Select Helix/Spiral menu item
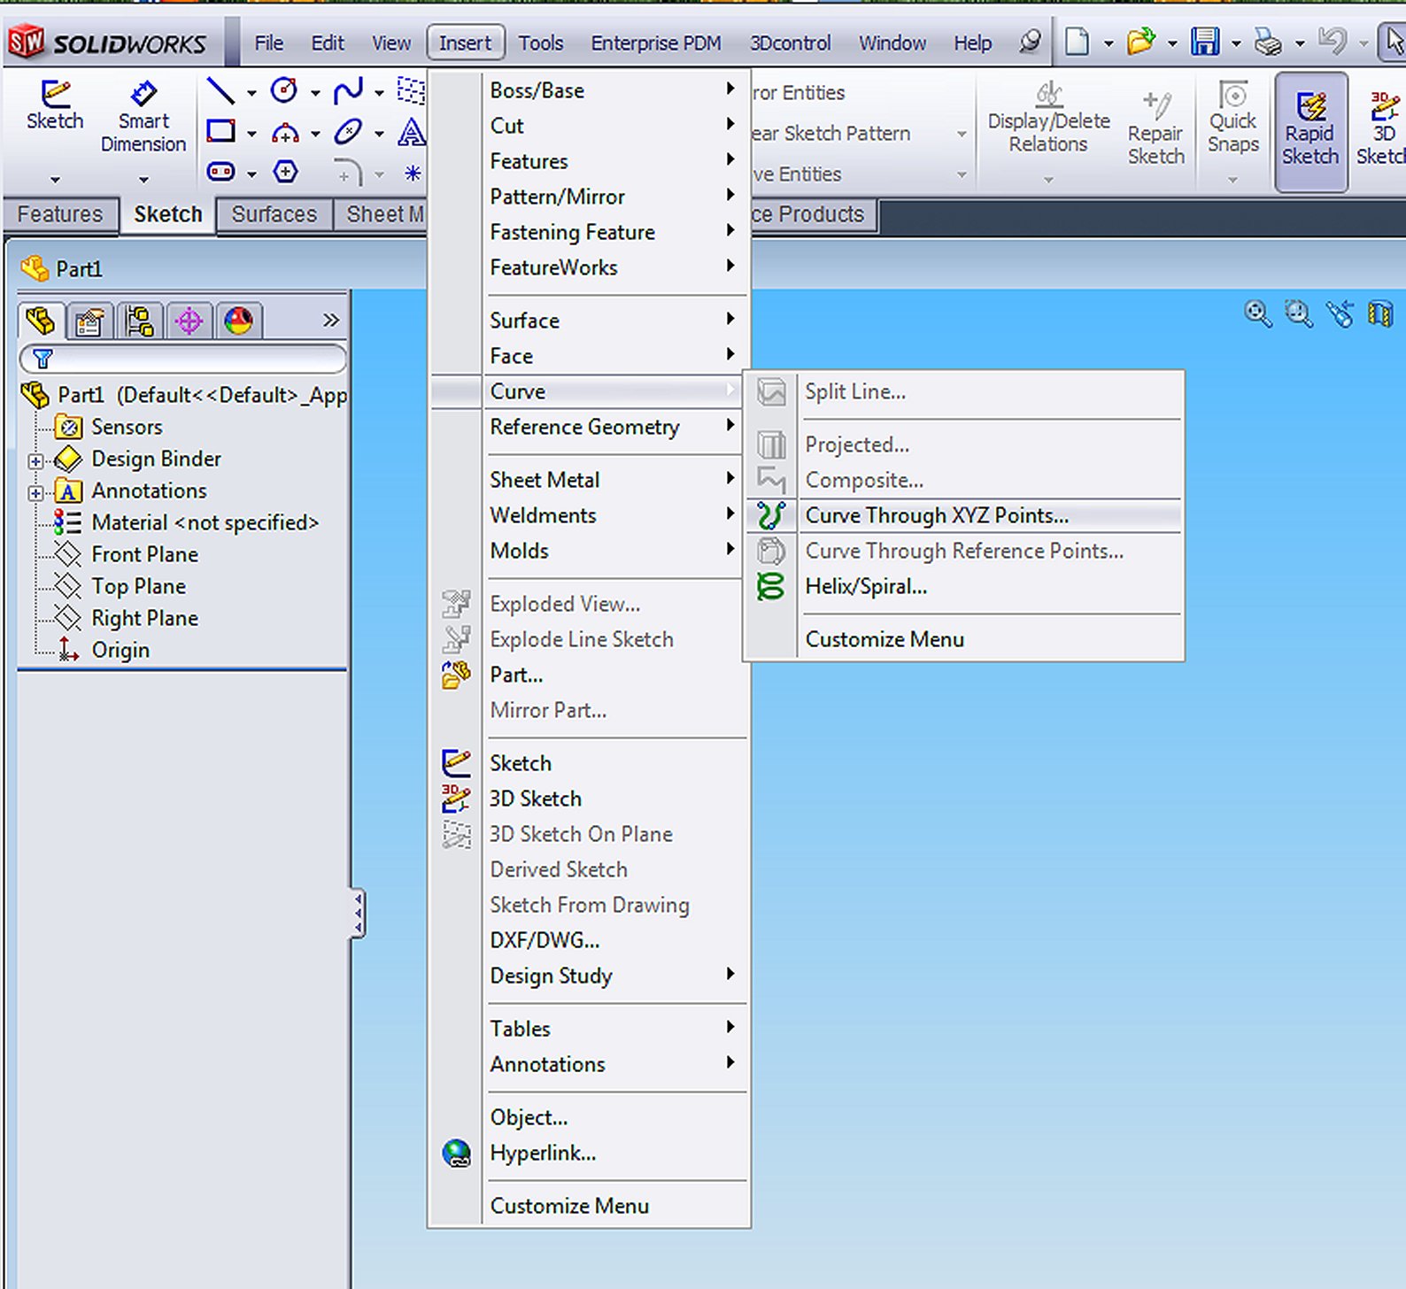The width and height of the screenshot is (1406, 1289). [963, 586]
